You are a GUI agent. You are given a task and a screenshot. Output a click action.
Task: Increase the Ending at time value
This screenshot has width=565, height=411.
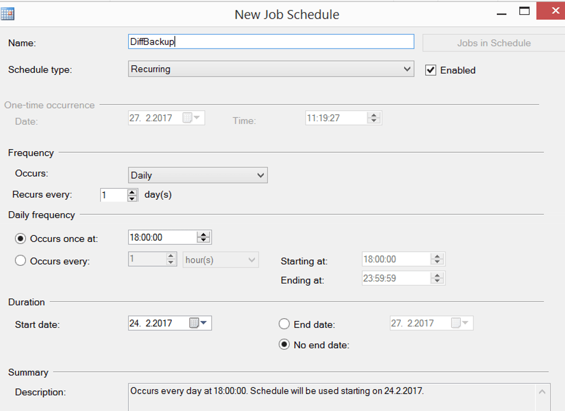[436, 276]
